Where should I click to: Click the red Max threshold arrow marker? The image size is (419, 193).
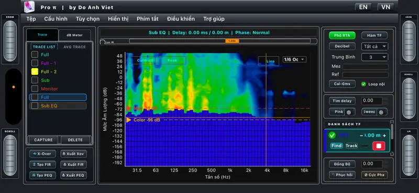[128, 108]
